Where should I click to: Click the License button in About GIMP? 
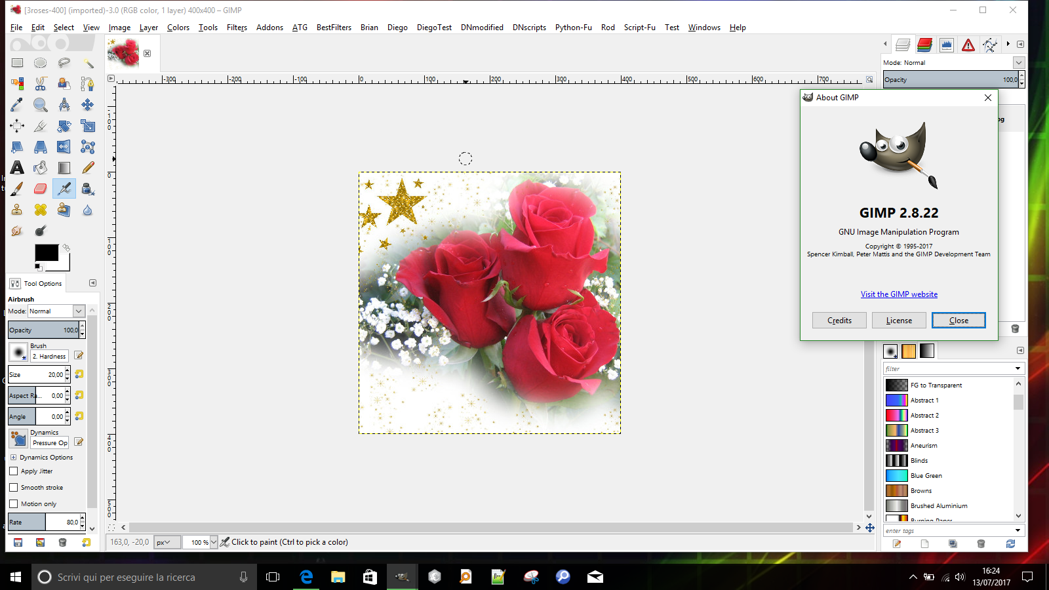pos(899,321)
